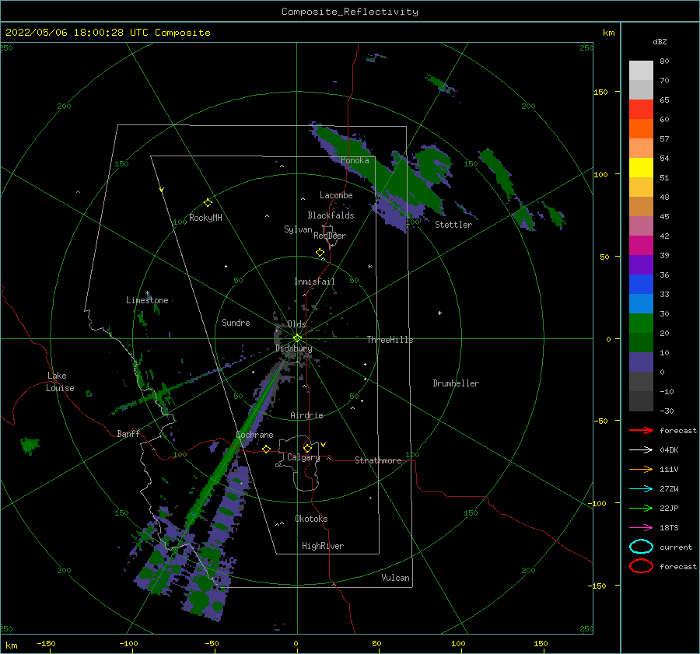Image resolution: width=700 pixels, height=654 pixels.
Task: Click the magenta 39 dBZ color swatch
Action: pyautogui.click(x=641, y=246)
